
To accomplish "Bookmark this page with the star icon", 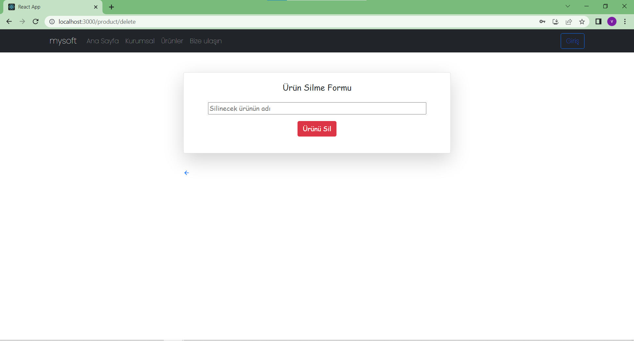I will tap(582, 21).
